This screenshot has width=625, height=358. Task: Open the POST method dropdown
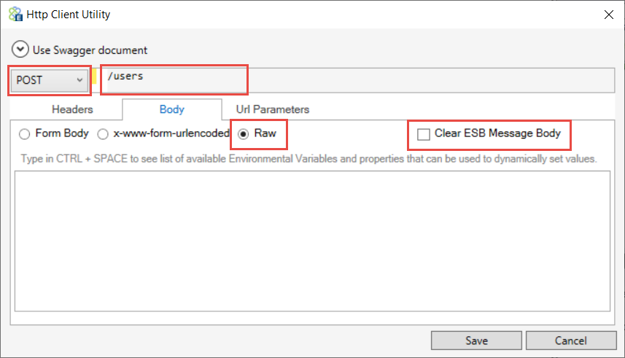tap(50, 80)
